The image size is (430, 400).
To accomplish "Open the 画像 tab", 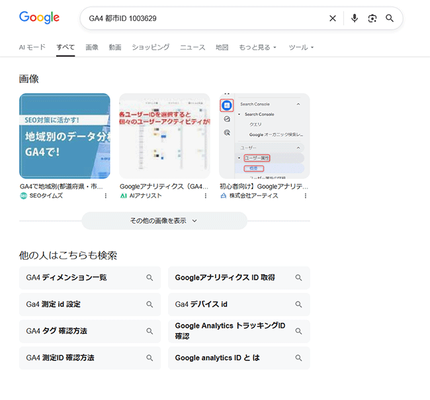I will tap(92, 48).
